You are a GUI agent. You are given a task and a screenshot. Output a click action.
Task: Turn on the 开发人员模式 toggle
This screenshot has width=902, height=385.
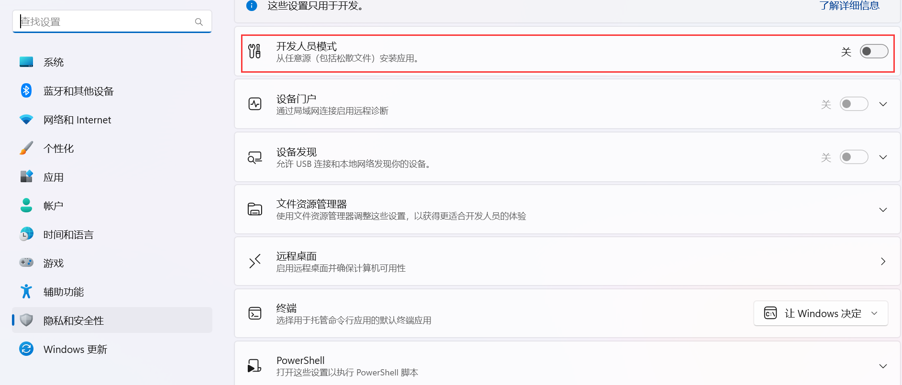point(874,51)
